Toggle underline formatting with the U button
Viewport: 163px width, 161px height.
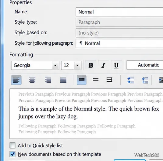coord(116,65)
